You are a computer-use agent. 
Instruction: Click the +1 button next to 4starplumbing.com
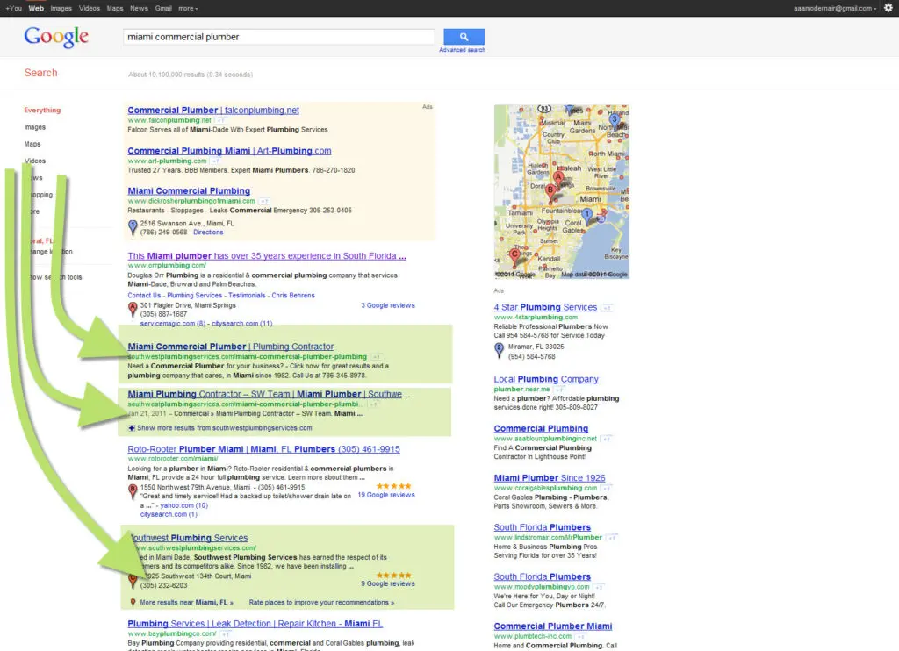(x=608, y=308)
